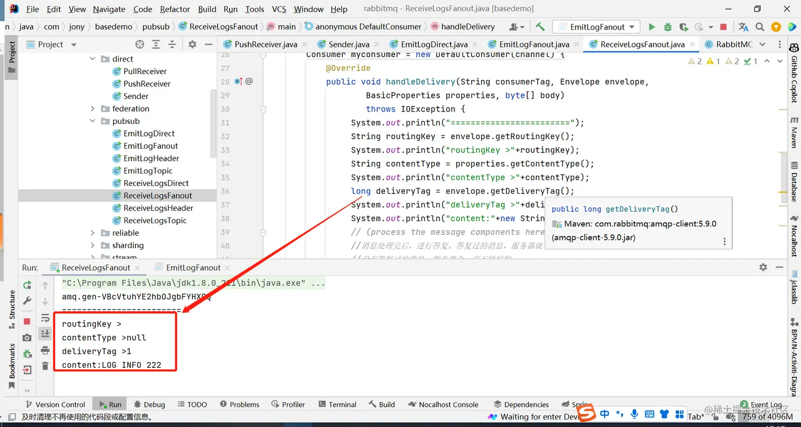Start debugging with the green bug icon
This screenshot has height=427, width=801.
(667, 27)
